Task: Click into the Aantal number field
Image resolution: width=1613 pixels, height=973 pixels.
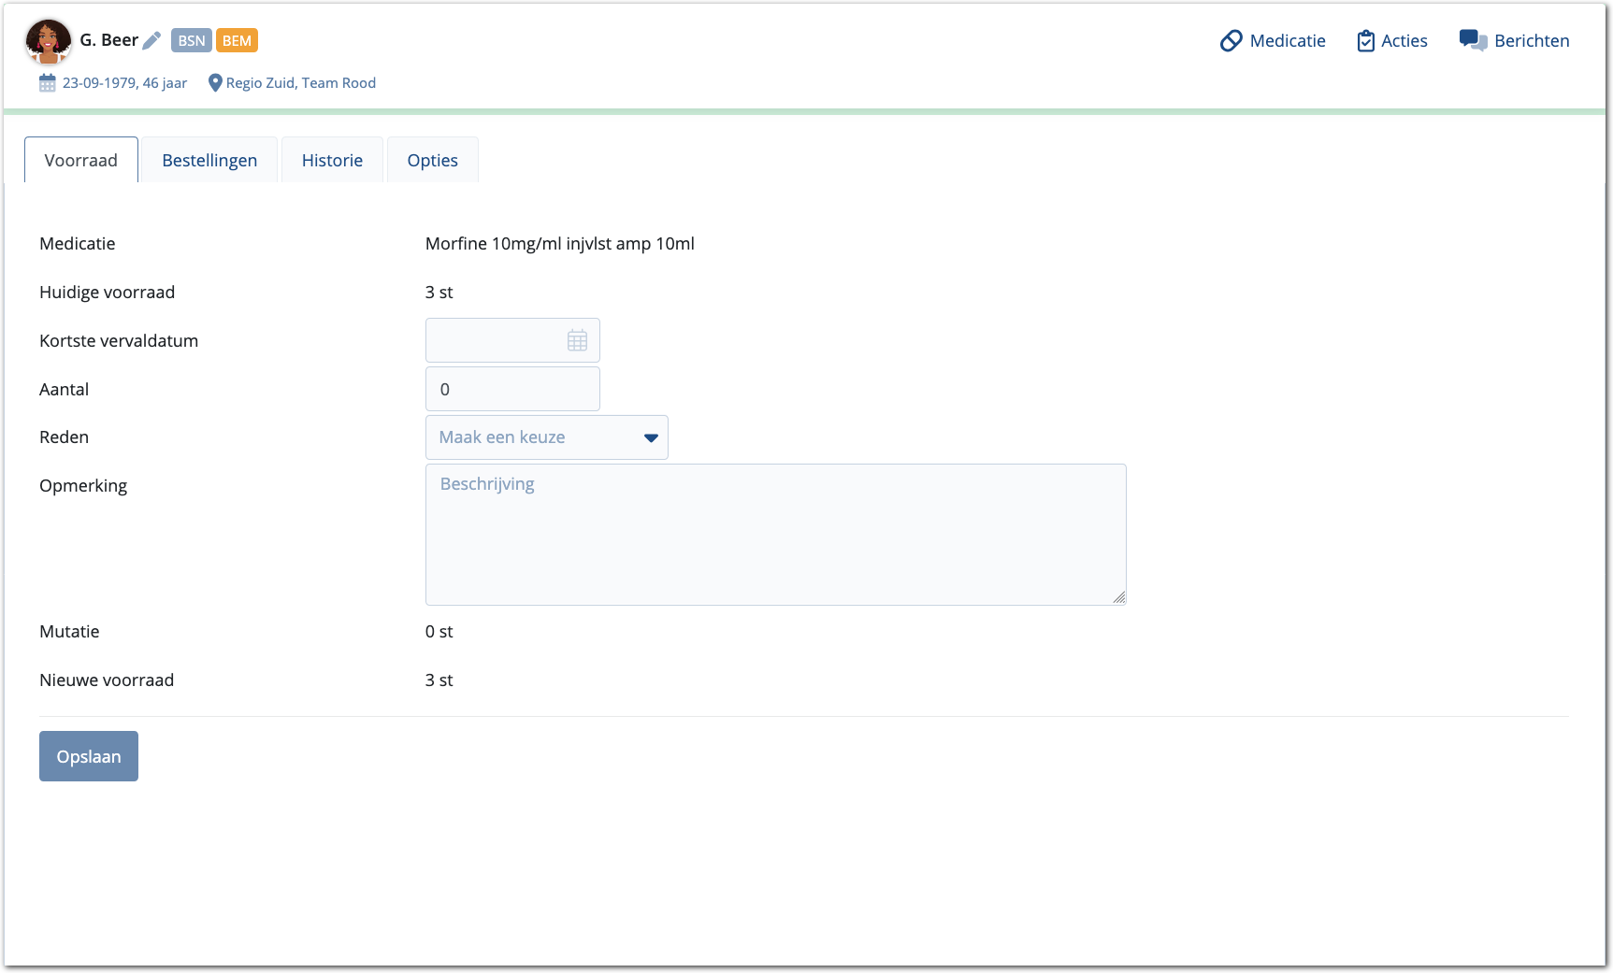Action: tap(512, 389)
